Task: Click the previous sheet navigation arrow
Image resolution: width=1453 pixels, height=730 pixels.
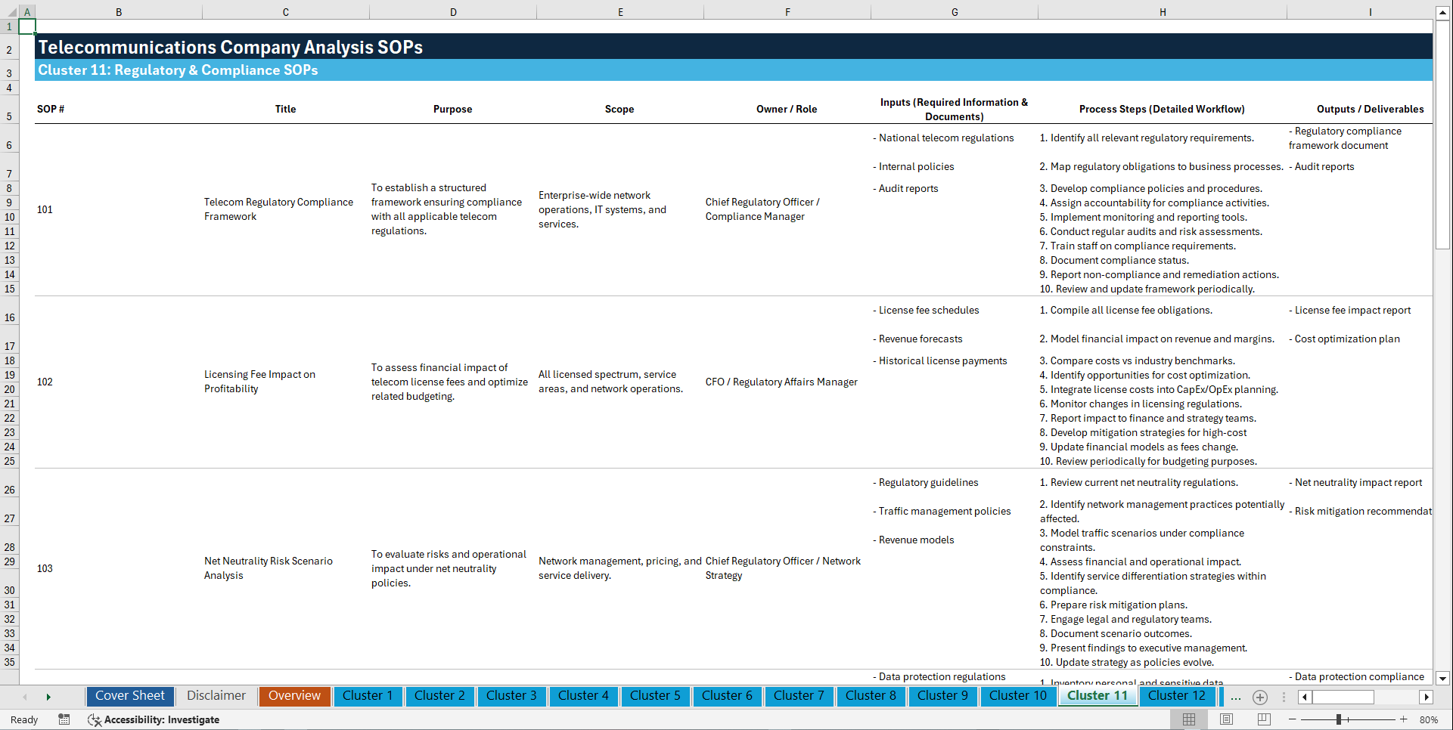Action: 25,696
